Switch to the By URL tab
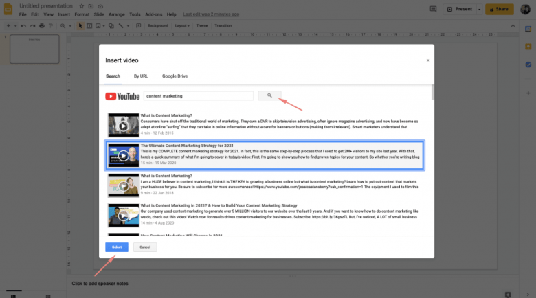 (x=141, y=76)
